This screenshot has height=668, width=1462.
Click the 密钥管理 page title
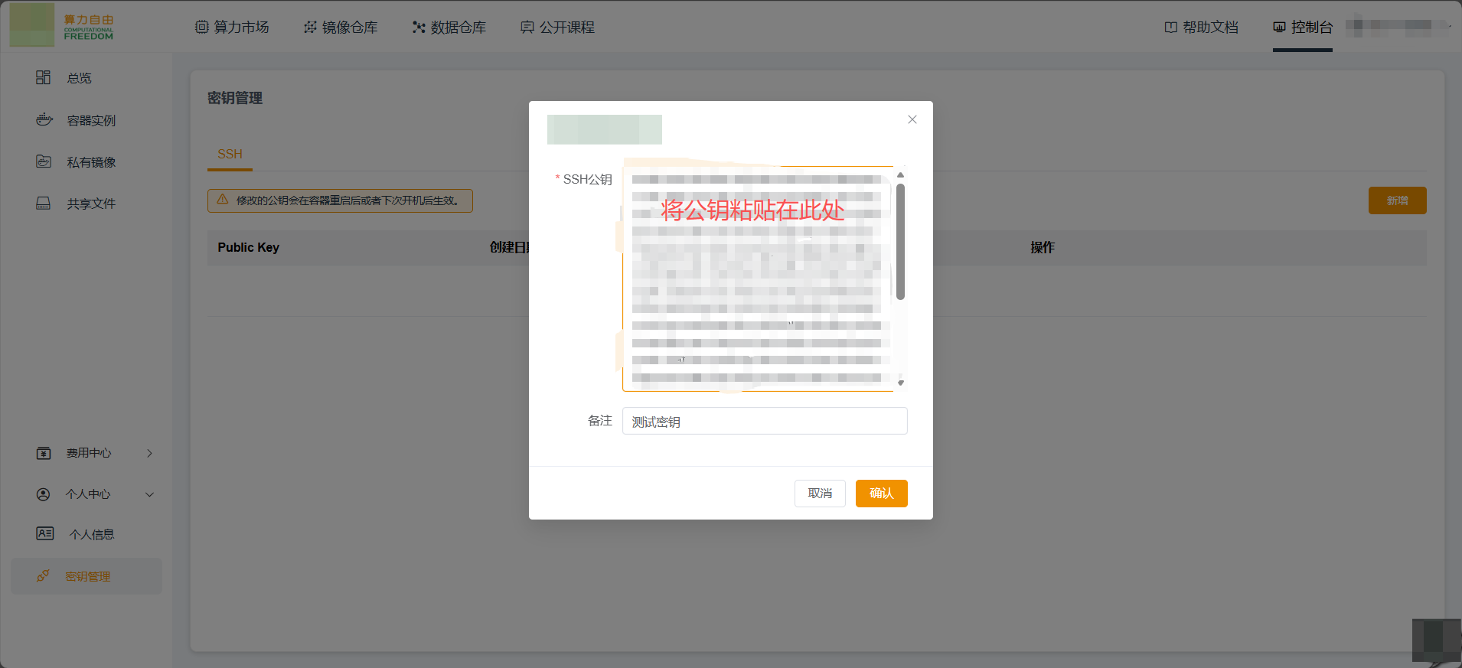pyautogui.click(x=234, y=98)
